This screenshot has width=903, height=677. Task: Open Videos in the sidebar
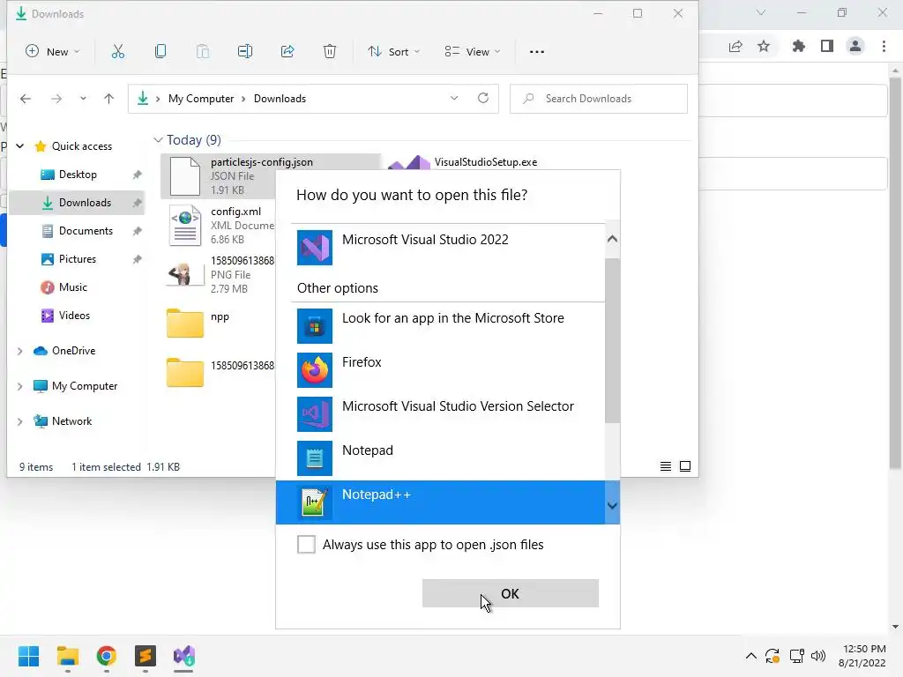[x=74, y=316]
